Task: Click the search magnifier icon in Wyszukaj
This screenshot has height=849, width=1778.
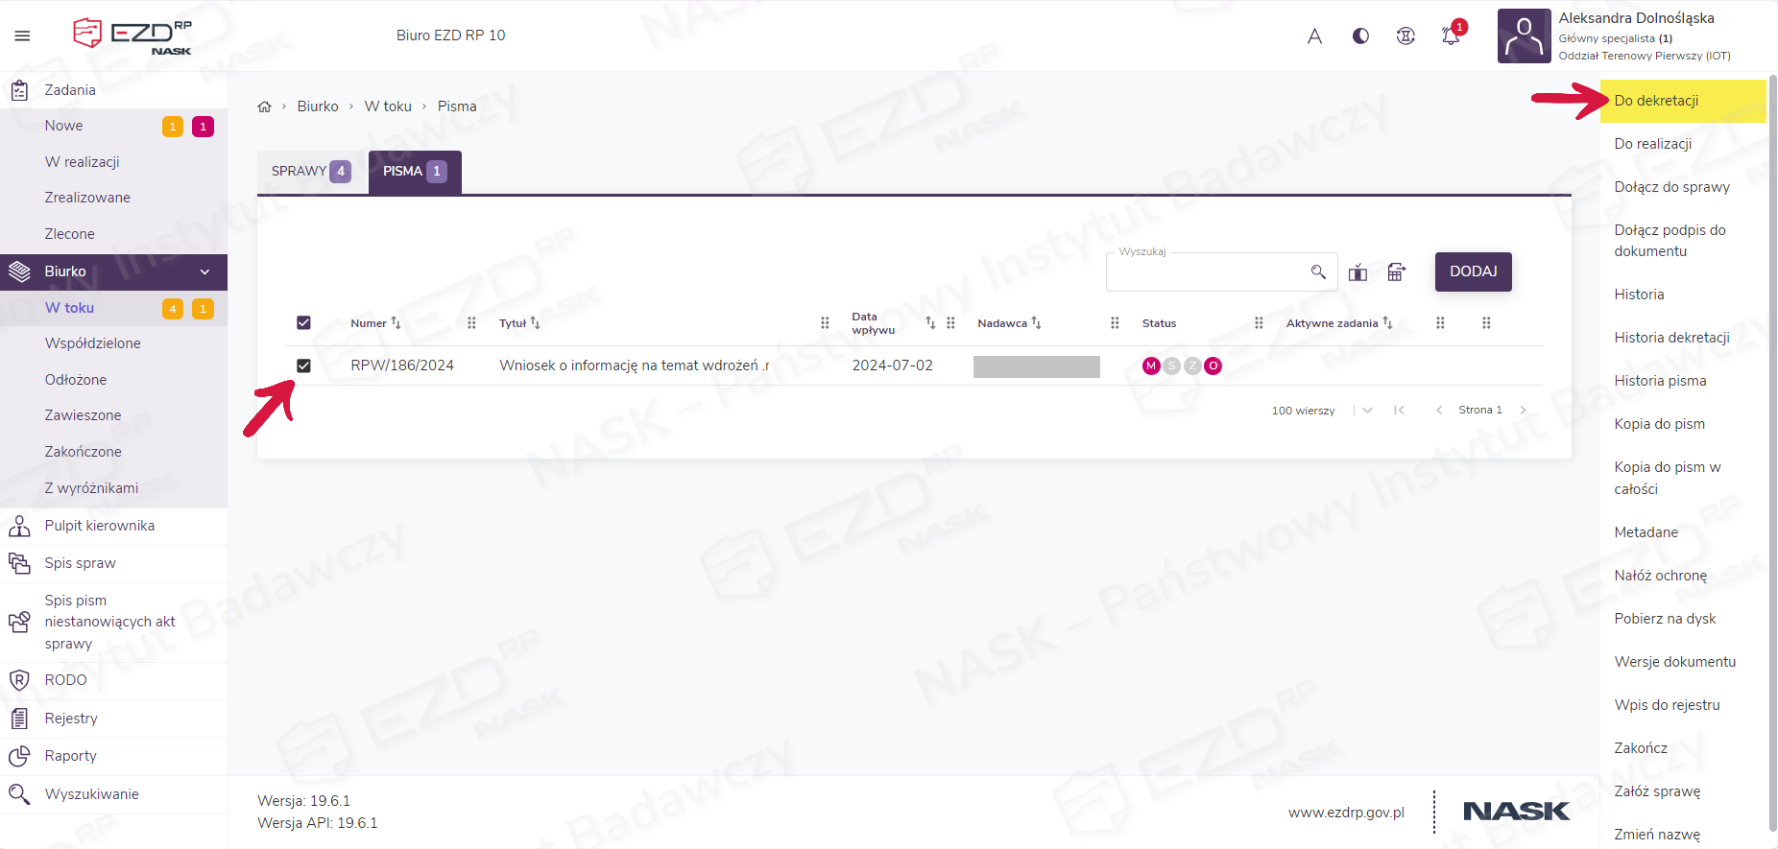Action: tap(1318, 272)
